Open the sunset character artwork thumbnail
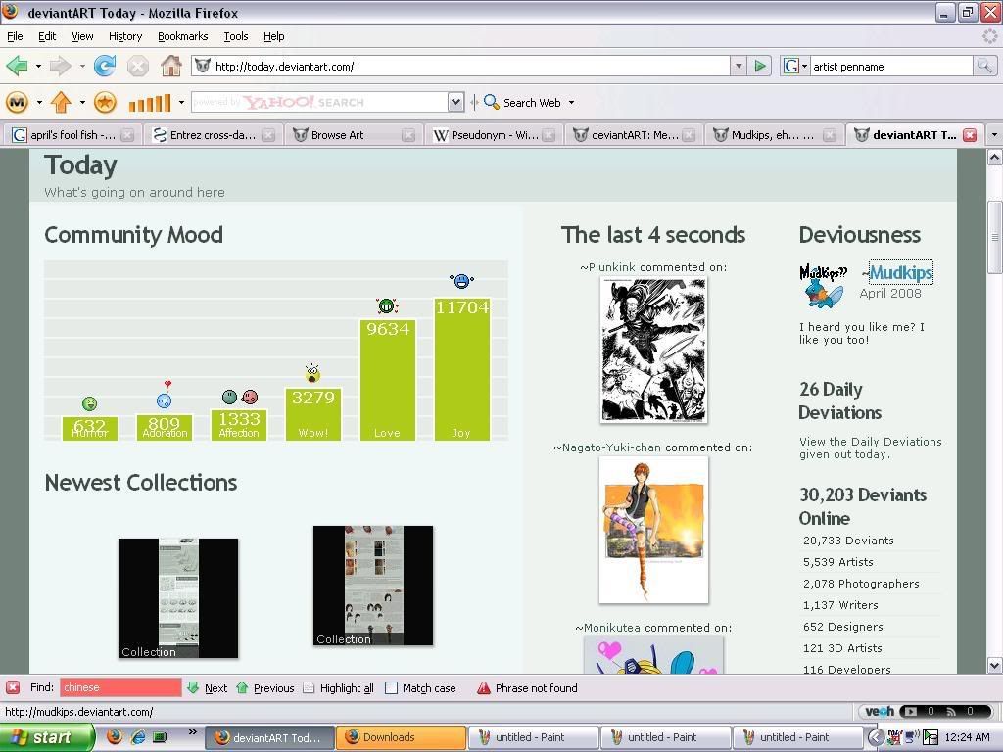 653,530
